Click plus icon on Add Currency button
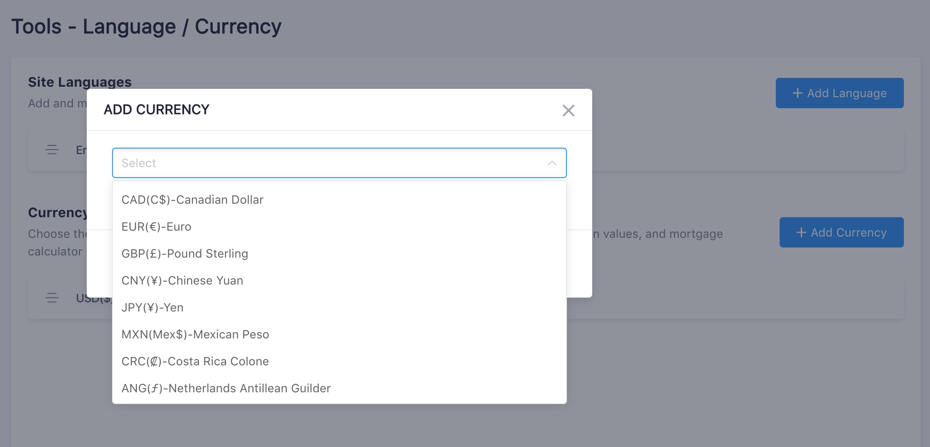 801,232
